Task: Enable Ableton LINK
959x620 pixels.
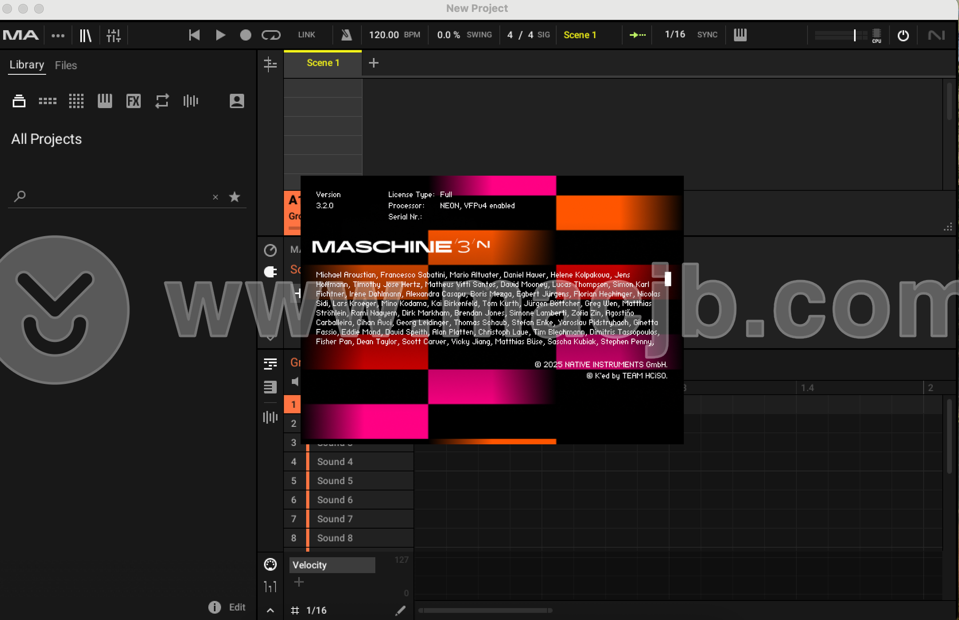Action: click(306, 35)
